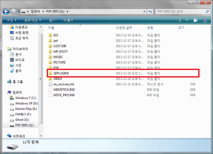Open Help with the question mark icon
The image size is (213, 154).
tap(205, 20)
